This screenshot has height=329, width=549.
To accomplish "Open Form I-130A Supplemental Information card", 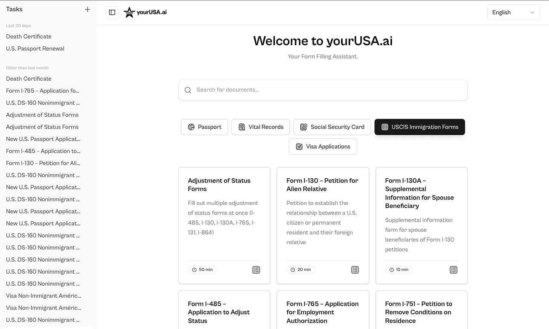I will 421,225.
